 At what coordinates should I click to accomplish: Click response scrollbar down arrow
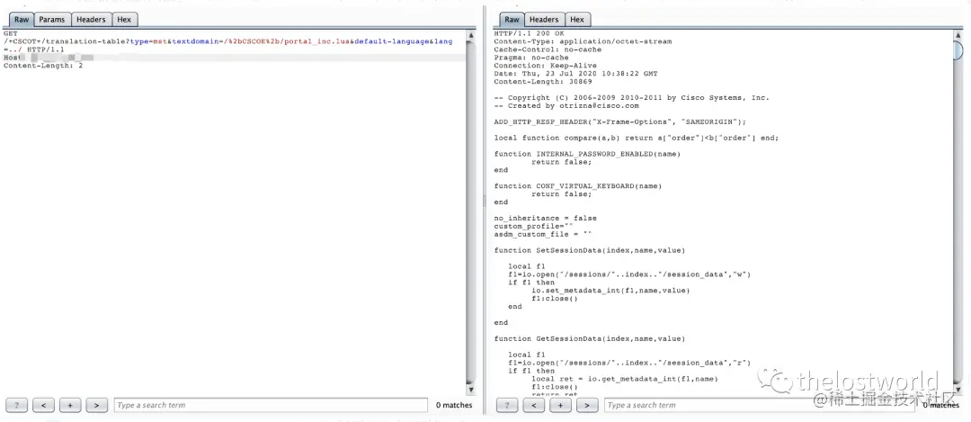960,389
